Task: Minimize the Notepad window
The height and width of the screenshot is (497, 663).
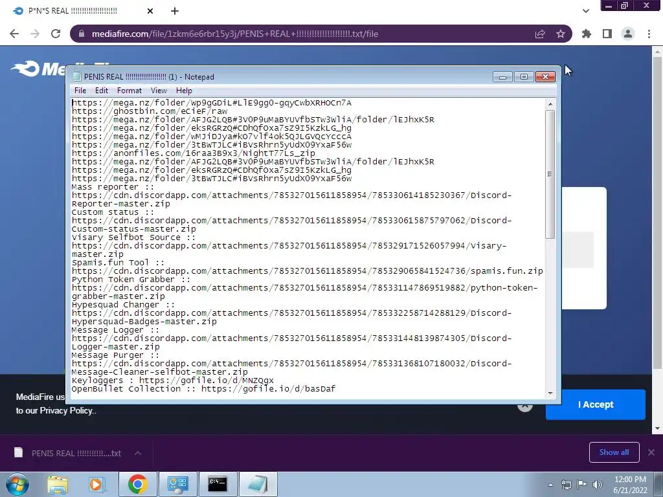Action: click(502, 76)
